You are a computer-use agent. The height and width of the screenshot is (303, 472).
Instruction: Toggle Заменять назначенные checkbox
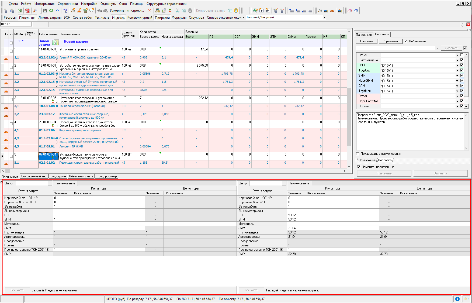359,167
